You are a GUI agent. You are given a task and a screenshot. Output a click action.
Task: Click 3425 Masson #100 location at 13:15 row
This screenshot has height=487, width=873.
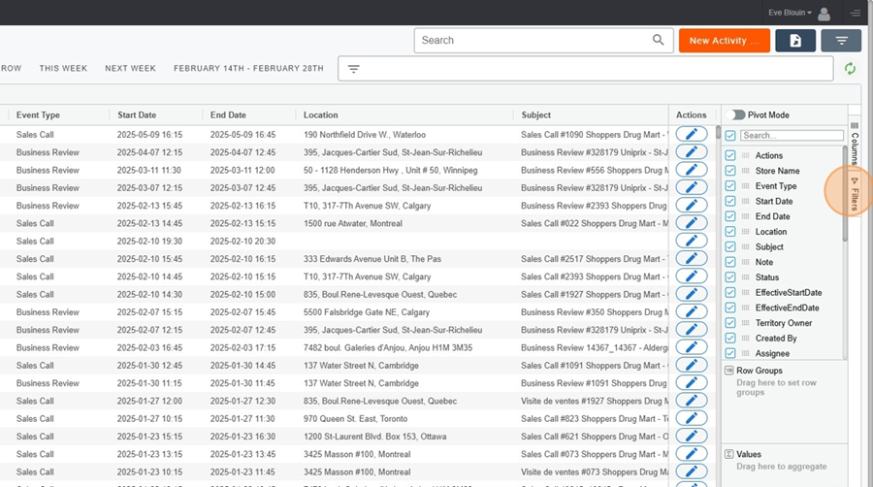tap(357, 454)
